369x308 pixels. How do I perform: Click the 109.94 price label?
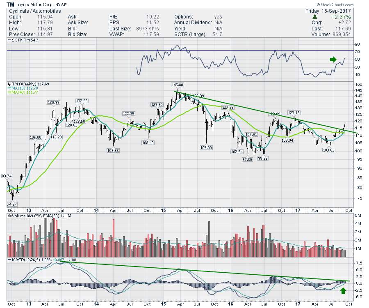[287, 140]
